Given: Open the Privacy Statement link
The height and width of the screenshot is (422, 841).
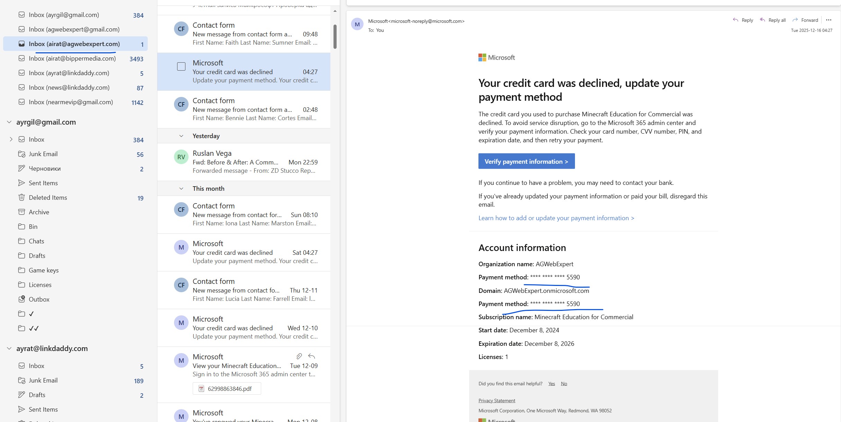Looking at the screenshot, I should coord(497,401).
